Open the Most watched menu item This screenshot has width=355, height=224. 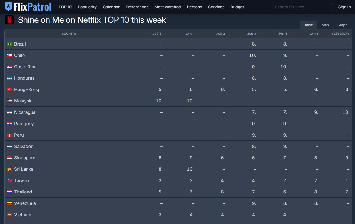tap(167, 7)
